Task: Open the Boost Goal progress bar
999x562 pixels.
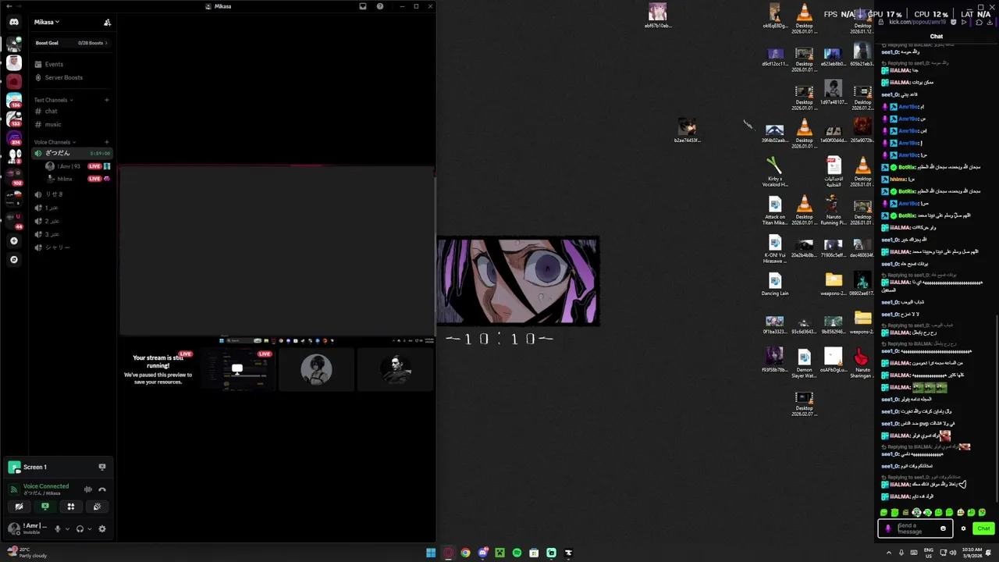Action: click(x=72, y=43)
